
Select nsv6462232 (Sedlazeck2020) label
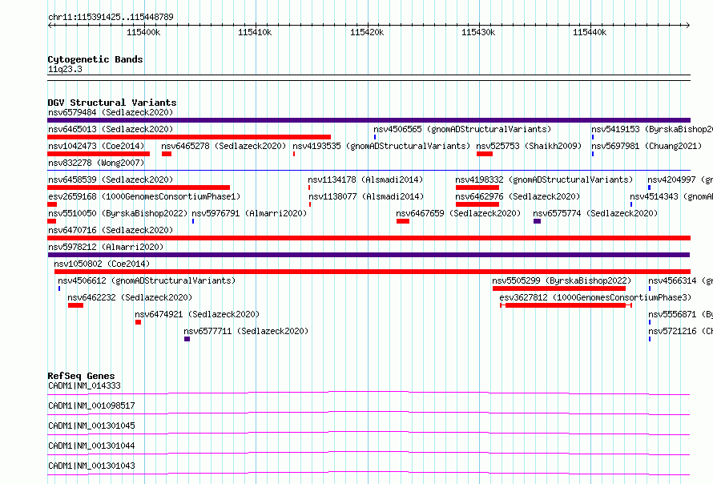point(130,297)
